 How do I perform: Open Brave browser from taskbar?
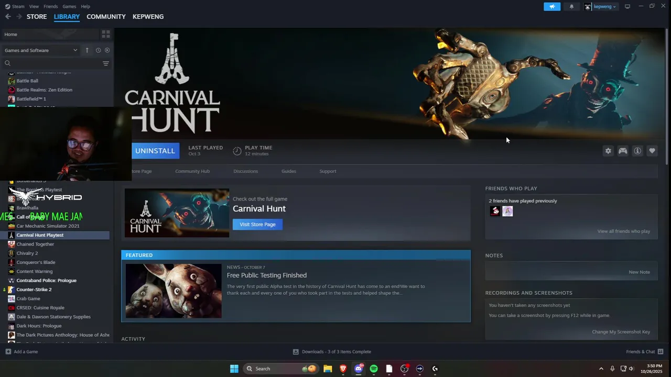tap(343, 369)
